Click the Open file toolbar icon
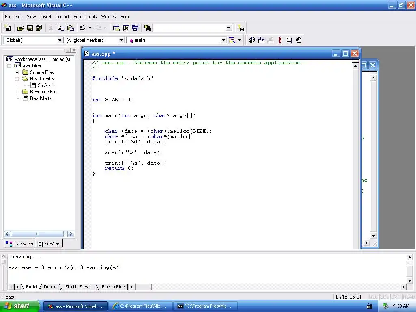Image resolution: width=416 pixels, height=312 pixels. coord(20,28)
